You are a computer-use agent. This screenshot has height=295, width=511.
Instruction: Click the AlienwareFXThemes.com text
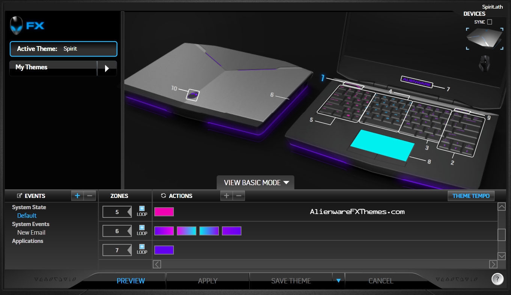357,212
